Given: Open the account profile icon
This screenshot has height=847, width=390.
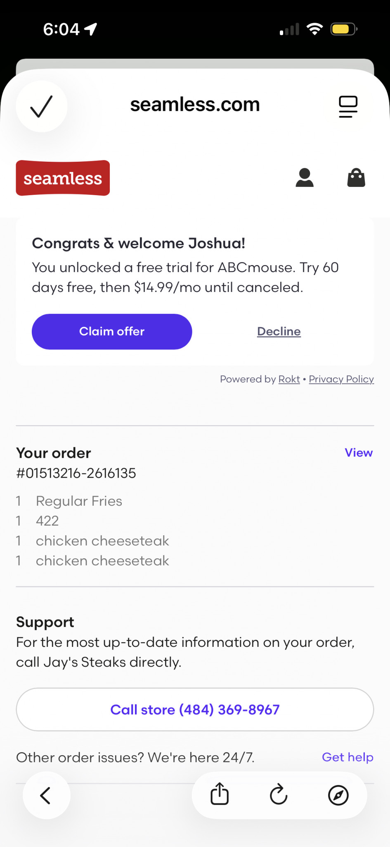Looking at the screenshot, I should pyautogui.click(x=305, y=178).
